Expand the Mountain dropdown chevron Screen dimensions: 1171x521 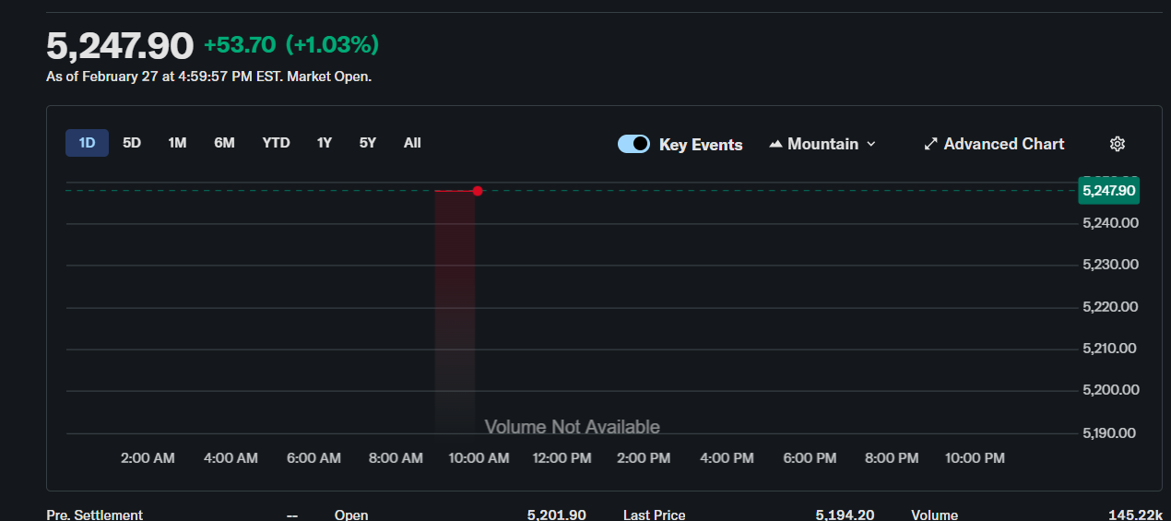pos(871,144)
